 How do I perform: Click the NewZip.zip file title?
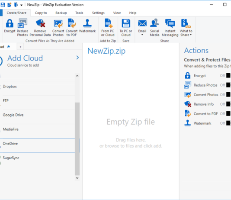[106, 51]
